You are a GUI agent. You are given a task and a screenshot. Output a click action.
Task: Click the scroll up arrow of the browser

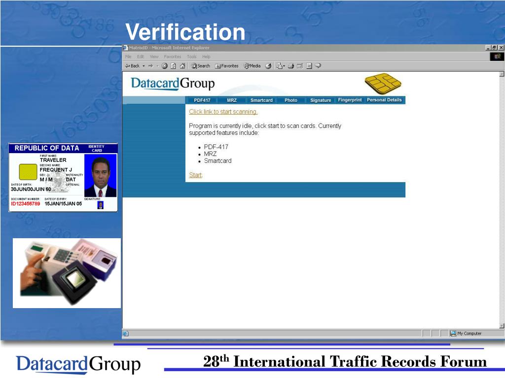(502, 74)
